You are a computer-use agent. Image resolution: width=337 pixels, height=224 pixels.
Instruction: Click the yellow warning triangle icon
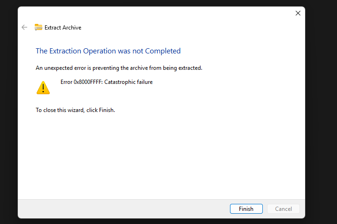pos(43,88)
